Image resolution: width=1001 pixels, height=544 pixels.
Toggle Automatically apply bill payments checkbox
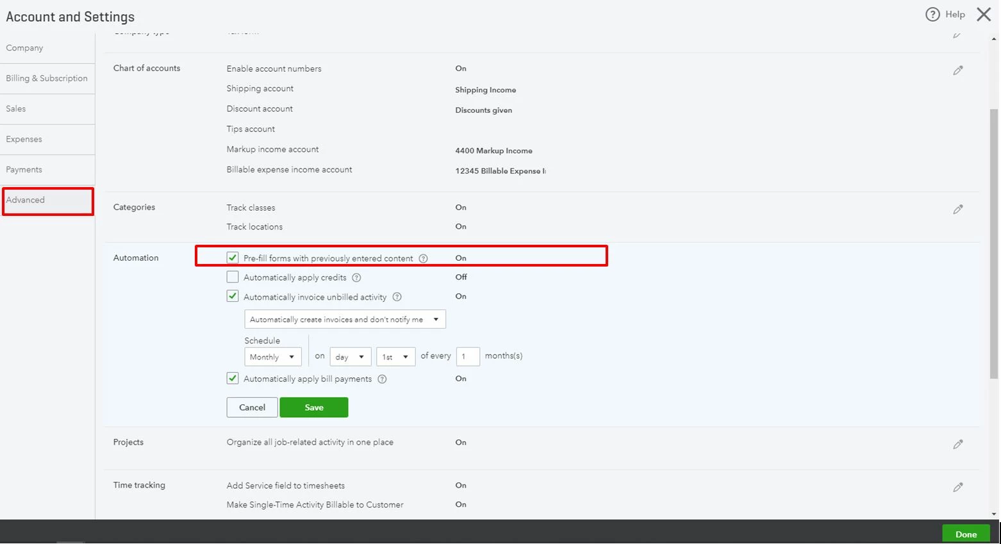(x=233, y=379)
